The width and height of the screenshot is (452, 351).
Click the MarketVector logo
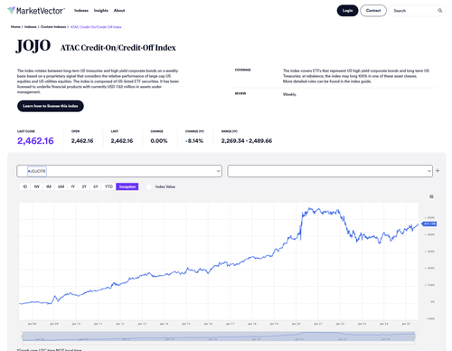click(x=35, y=11)
